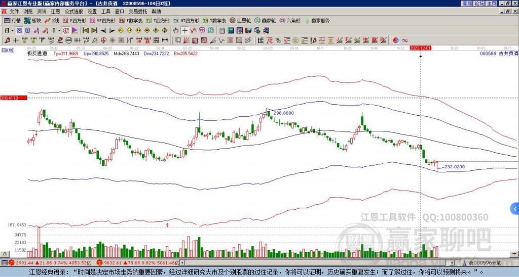Toggle the colorful flag icon
This screenshot has height=277, width=519.
[x=75, y=30]
